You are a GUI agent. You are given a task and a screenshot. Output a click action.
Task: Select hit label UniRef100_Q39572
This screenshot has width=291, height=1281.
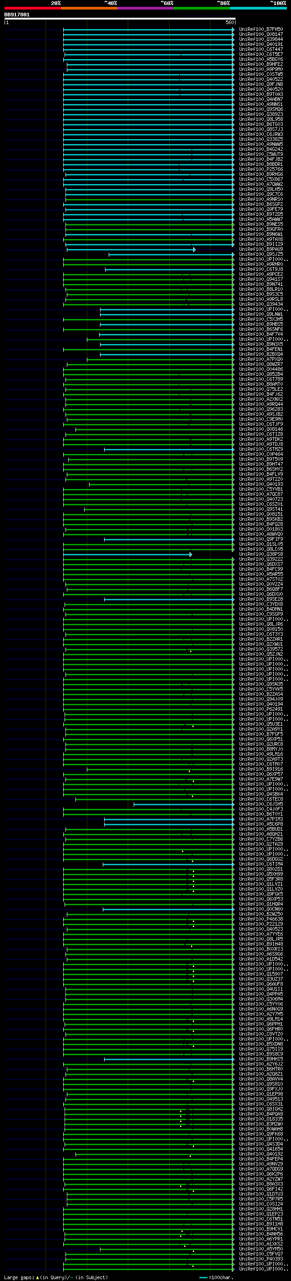coord(261,649)
